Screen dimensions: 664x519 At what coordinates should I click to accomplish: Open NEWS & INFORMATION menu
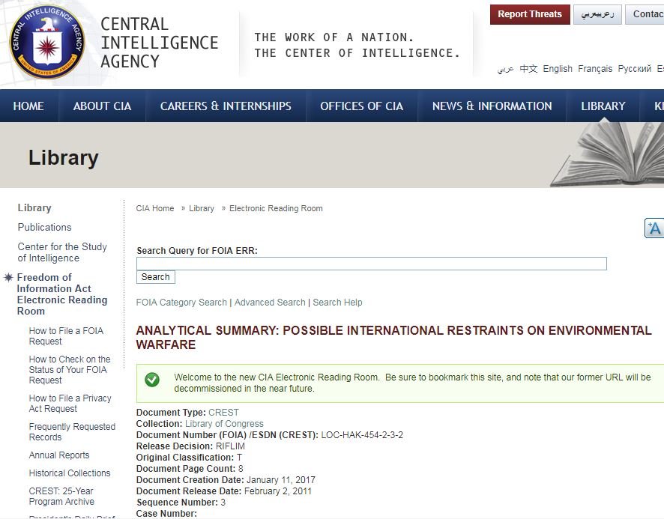click(492, 106)
